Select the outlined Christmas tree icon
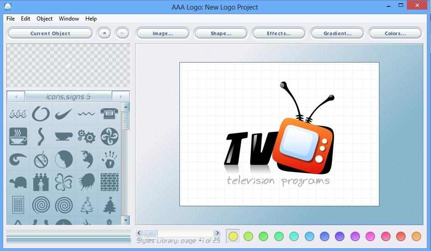This screenshot has width=431, height=251. tap(86, 205)
